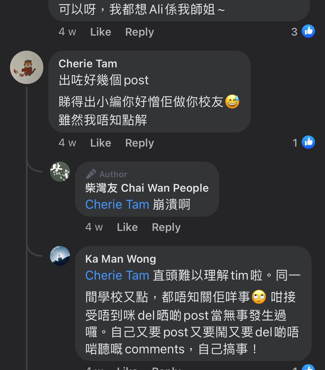Like the top comment about Ali
The height and width of the screenshot is (370, 325).
click(x=101, y=32)
